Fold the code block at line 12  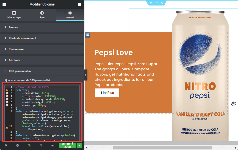click(14, 135)
